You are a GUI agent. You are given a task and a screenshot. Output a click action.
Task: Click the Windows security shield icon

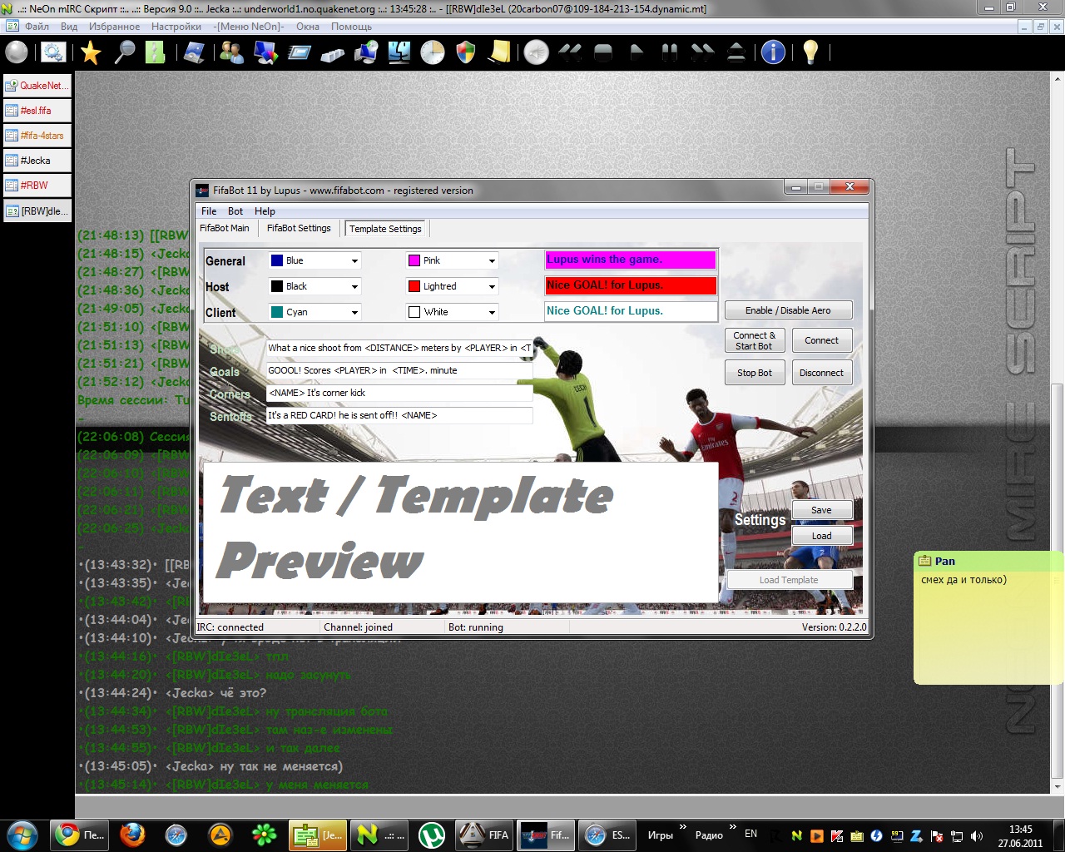(466, 52)
